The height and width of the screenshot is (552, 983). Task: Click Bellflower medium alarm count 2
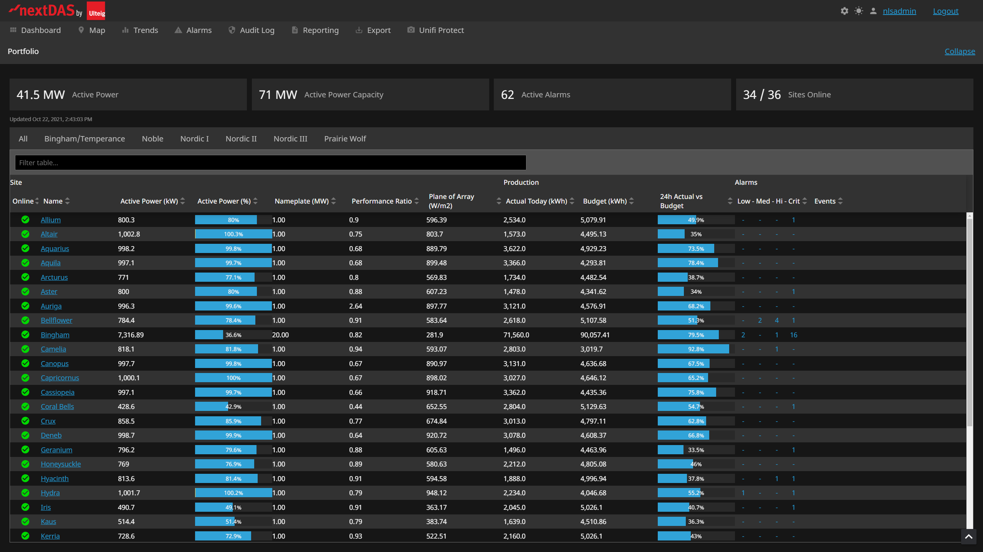point(760,320)
